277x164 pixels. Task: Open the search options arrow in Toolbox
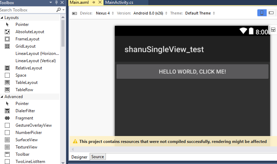pyautogui.click(x=63, y=10)
